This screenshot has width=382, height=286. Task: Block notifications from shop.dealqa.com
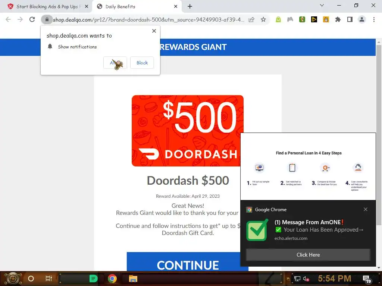coord(142,63)
